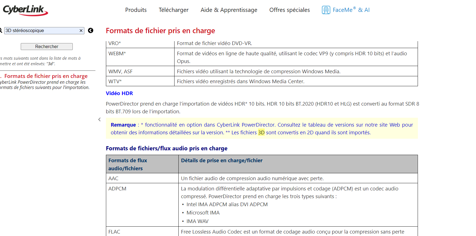Click the IMA WAV bullet
Image resolution: width=476 pixels, height=236 pixels.
197,221
